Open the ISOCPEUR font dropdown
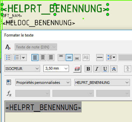 coord(22,69)
